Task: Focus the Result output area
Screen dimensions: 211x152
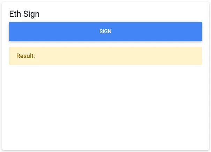Action: (105, 56)
